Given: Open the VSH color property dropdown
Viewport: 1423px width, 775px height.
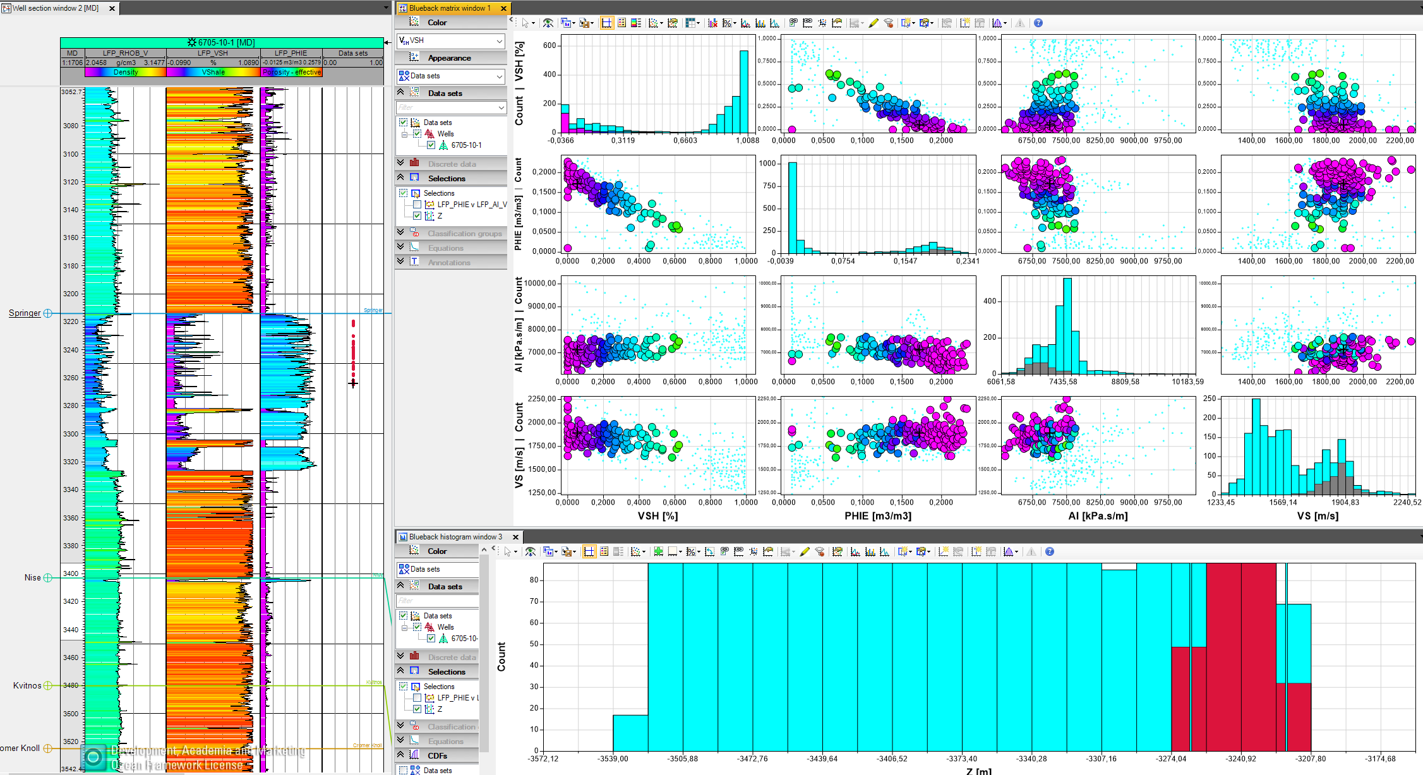Looking at the screenshot, I should coord(450,41).
